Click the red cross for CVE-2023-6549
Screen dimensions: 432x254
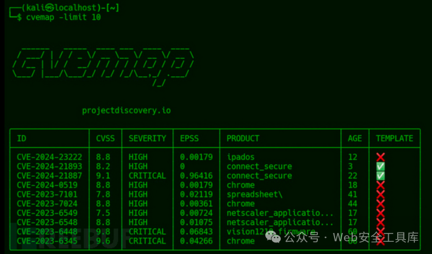click(x=380, y=213)
